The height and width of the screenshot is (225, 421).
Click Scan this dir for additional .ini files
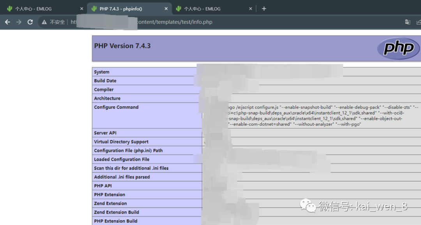(131, 169)
